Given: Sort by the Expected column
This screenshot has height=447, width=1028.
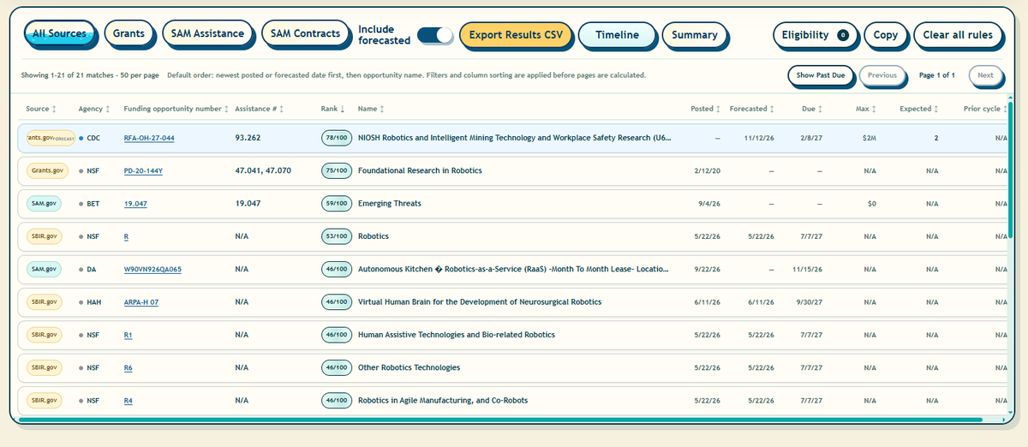Looking at the screenshot, I should 920,109.
